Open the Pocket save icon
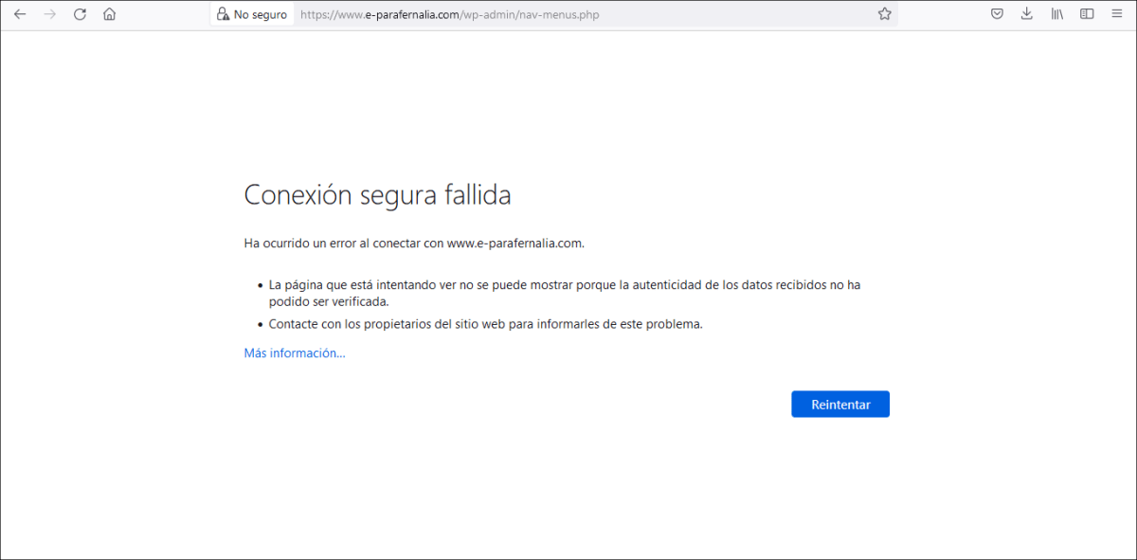 pos(997,14)
